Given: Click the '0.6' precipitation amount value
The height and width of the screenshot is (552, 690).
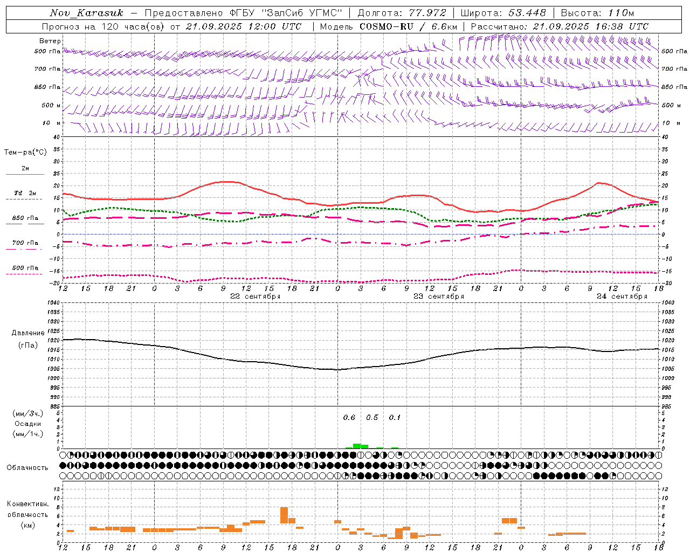Looking at the screenshot, I should point(349,418).
